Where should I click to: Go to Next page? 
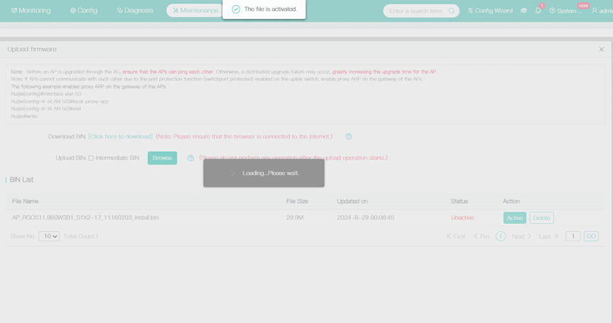coord(521,236)
